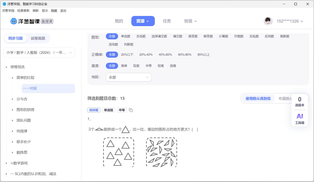Click the 全部 button next to 难度

(112, 66)
